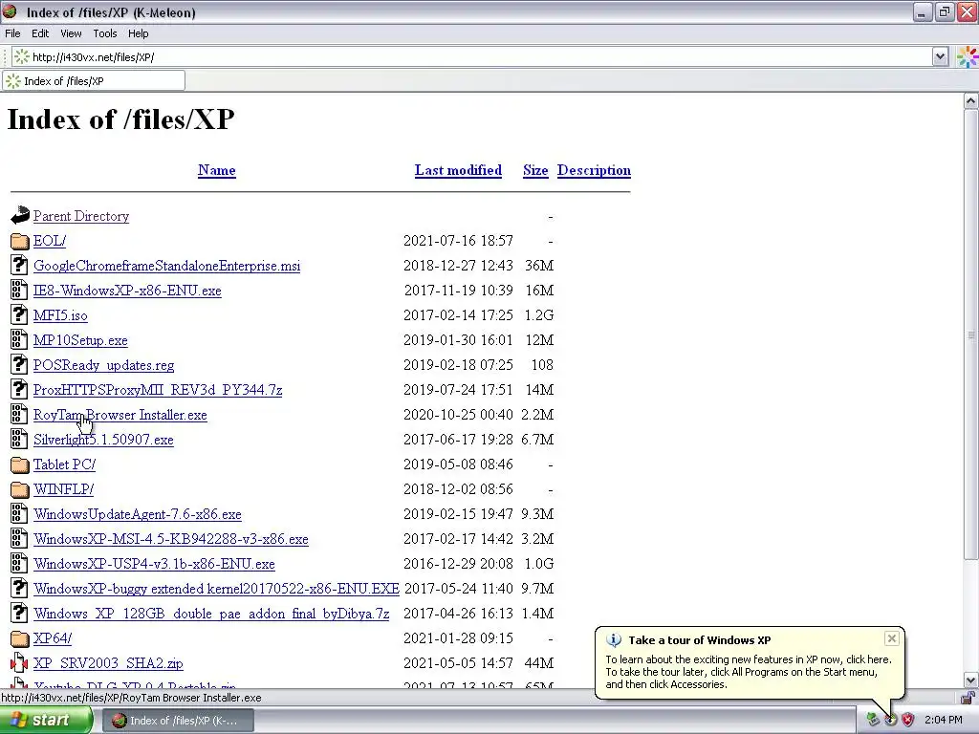
Task: Download GoogleChromeframeStandaloneEnterprise.msi
Action: tap(166, 266)
